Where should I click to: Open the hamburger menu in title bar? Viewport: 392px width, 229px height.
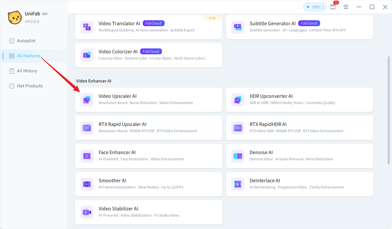click(346, 7)
